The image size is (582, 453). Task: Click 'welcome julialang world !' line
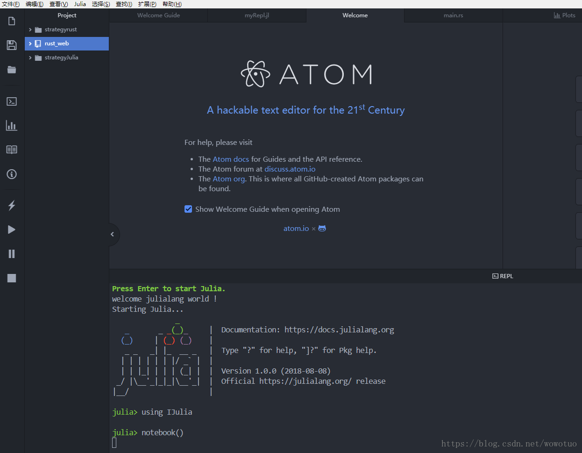pyautogui.click(x=164, y=299)
